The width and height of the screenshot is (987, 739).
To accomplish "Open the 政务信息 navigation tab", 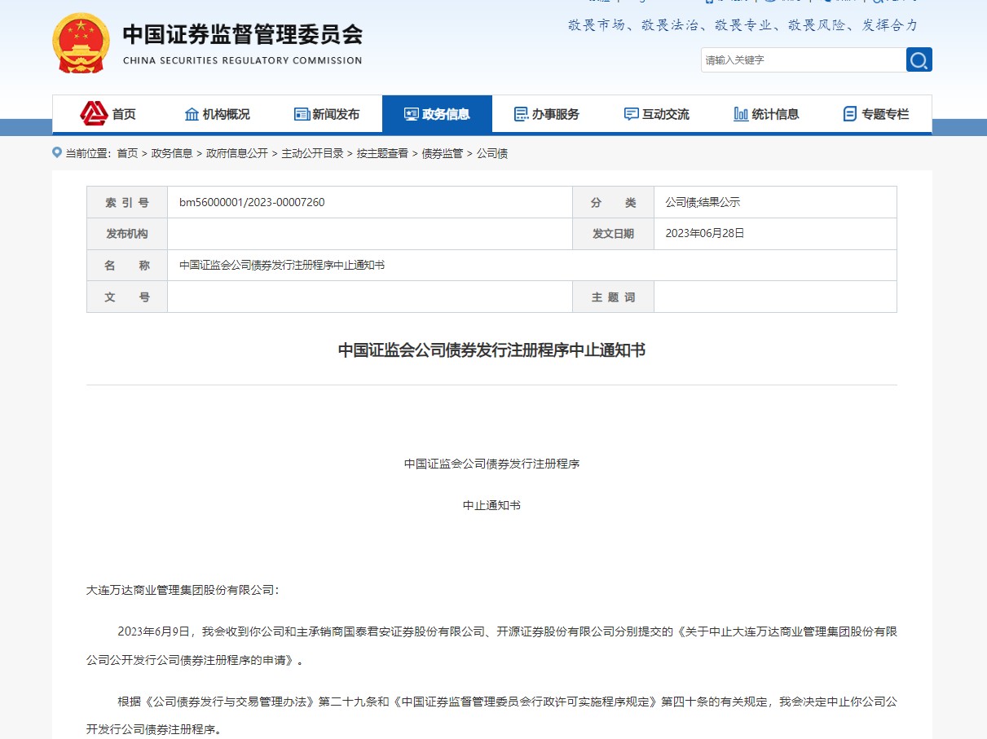I will pyautogui.click(x=437, y=114).
